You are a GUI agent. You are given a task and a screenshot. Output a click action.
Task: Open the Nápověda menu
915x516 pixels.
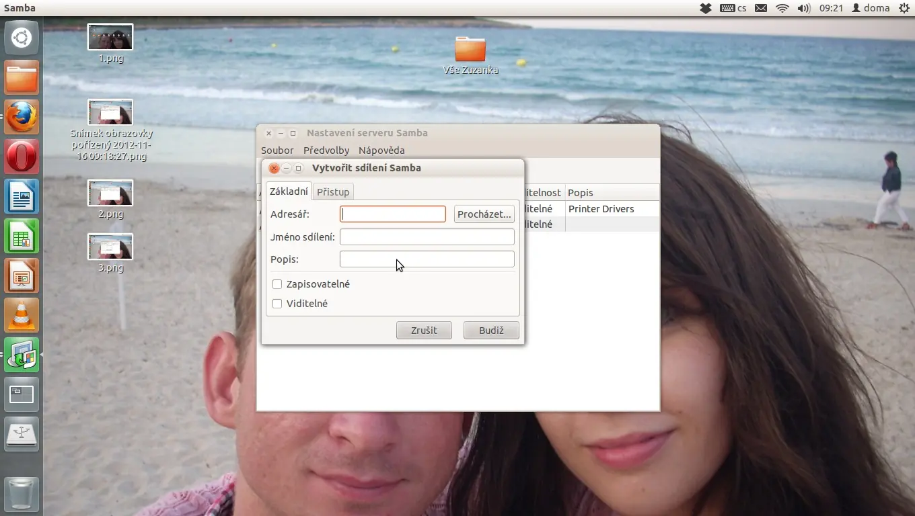click(x=381, y=150)
